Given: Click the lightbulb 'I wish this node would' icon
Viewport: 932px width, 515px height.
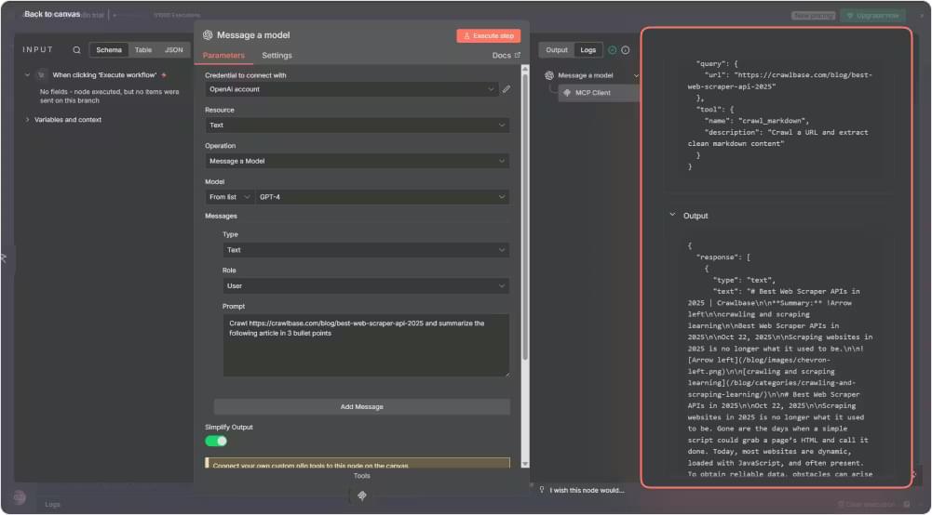Looking at the screenshot, I should pos(542,489).
